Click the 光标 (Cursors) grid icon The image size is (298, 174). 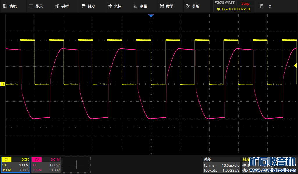point(109,6)
